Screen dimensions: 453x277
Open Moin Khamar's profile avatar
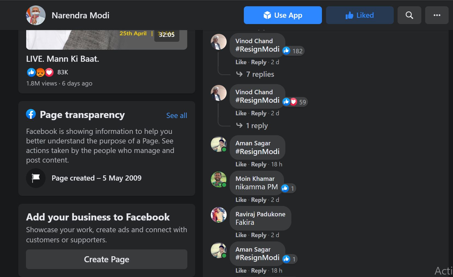(219, 179)
